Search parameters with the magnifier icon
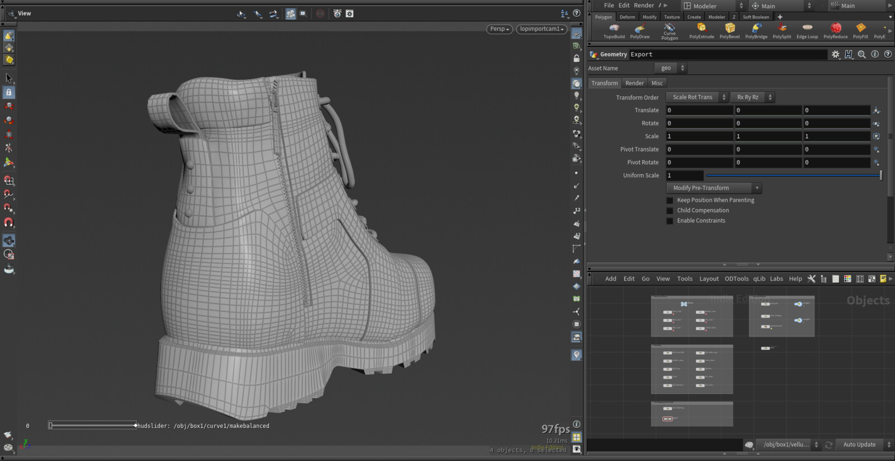This screenshot has height=461, width=895. (x=861, y=54)
